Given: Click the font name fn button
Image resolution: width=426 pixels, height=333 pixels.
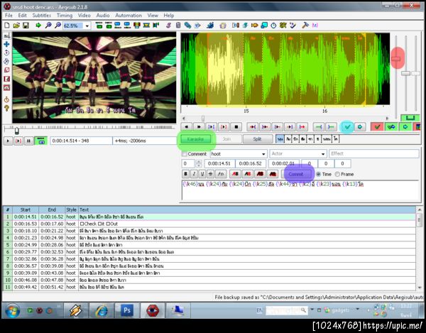Looking at the screenshot, I should [x=221, y=174].
